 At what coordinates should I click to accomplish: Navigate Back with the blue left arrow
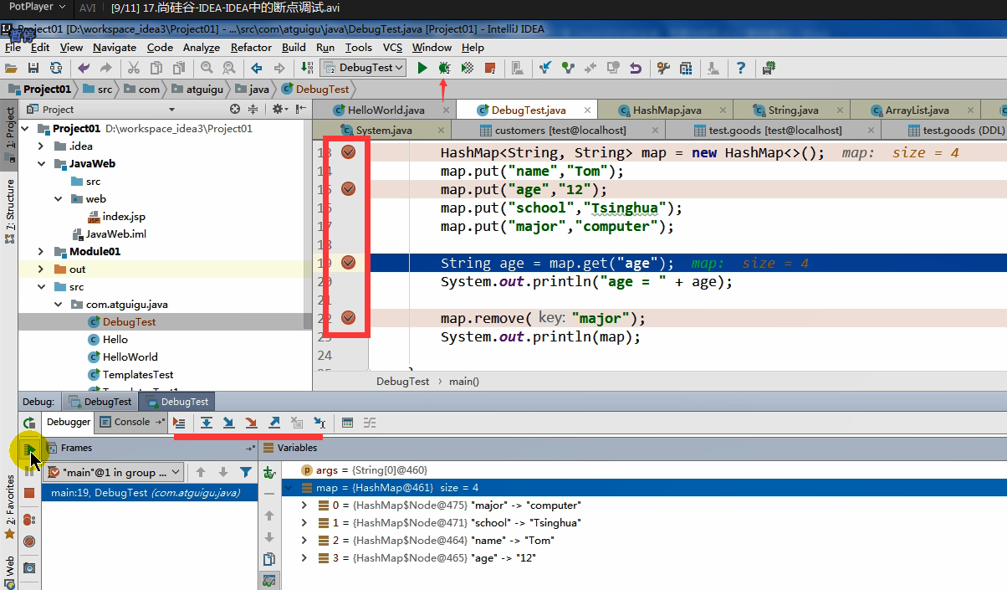257,68
